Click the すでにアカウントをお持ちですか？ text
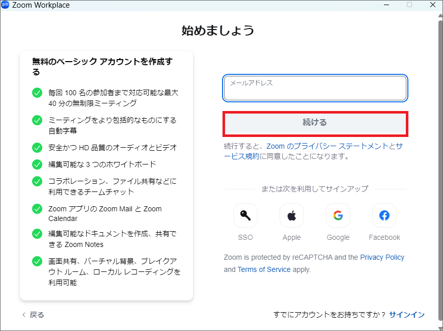This screenshot has width=443, height=331. [x=329, y=315]
